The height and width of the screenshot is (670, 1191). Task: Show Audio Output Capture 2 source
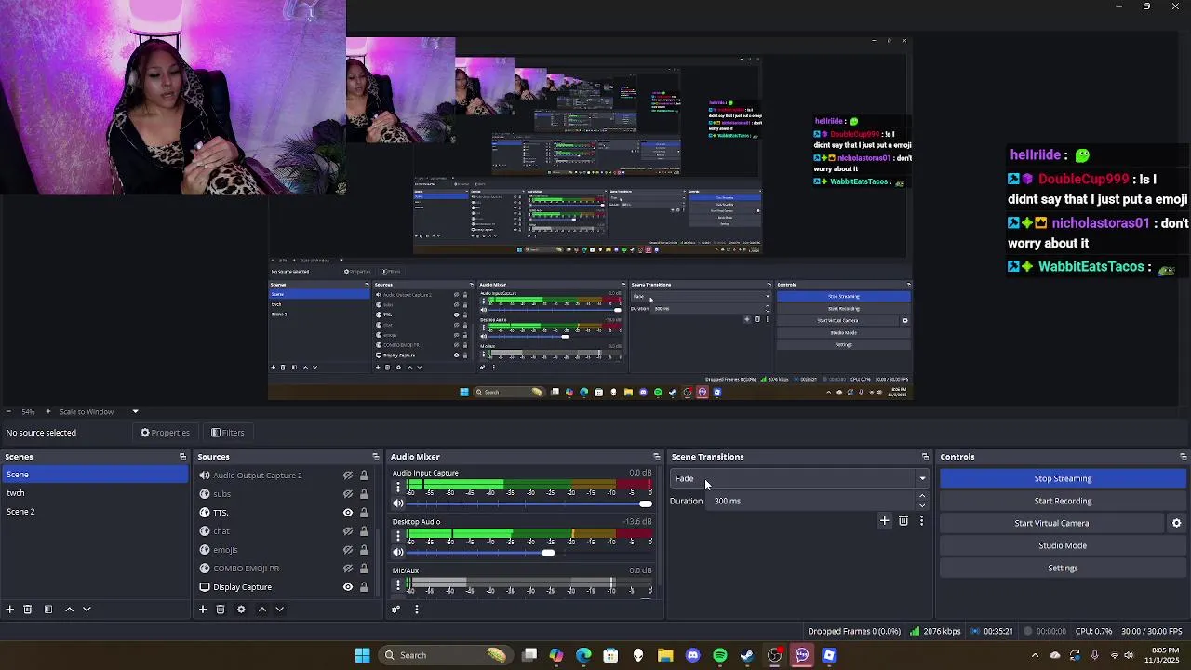(x=348, y=476)
